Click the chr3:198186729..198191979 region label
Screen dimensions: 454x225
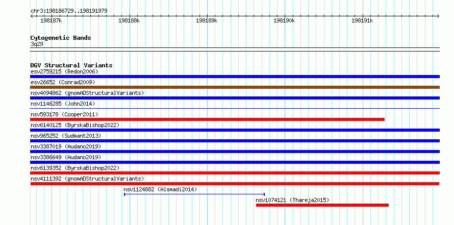69,11
